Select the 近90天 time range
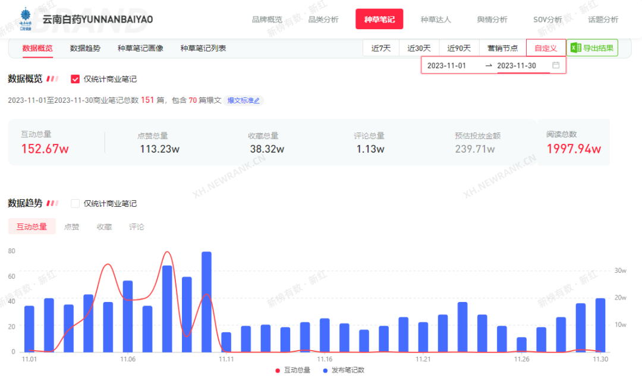 (x=459, y=48)
